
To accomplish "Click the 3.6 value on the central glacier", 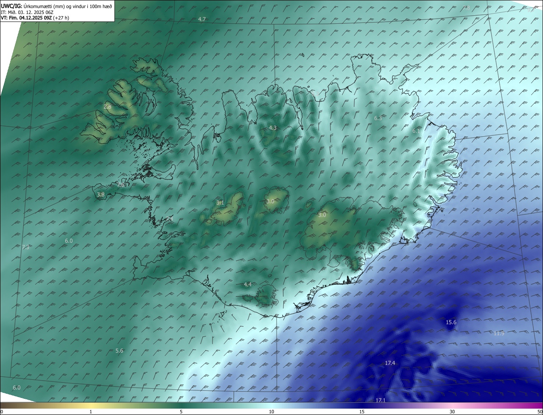I will tap(270, 201).
